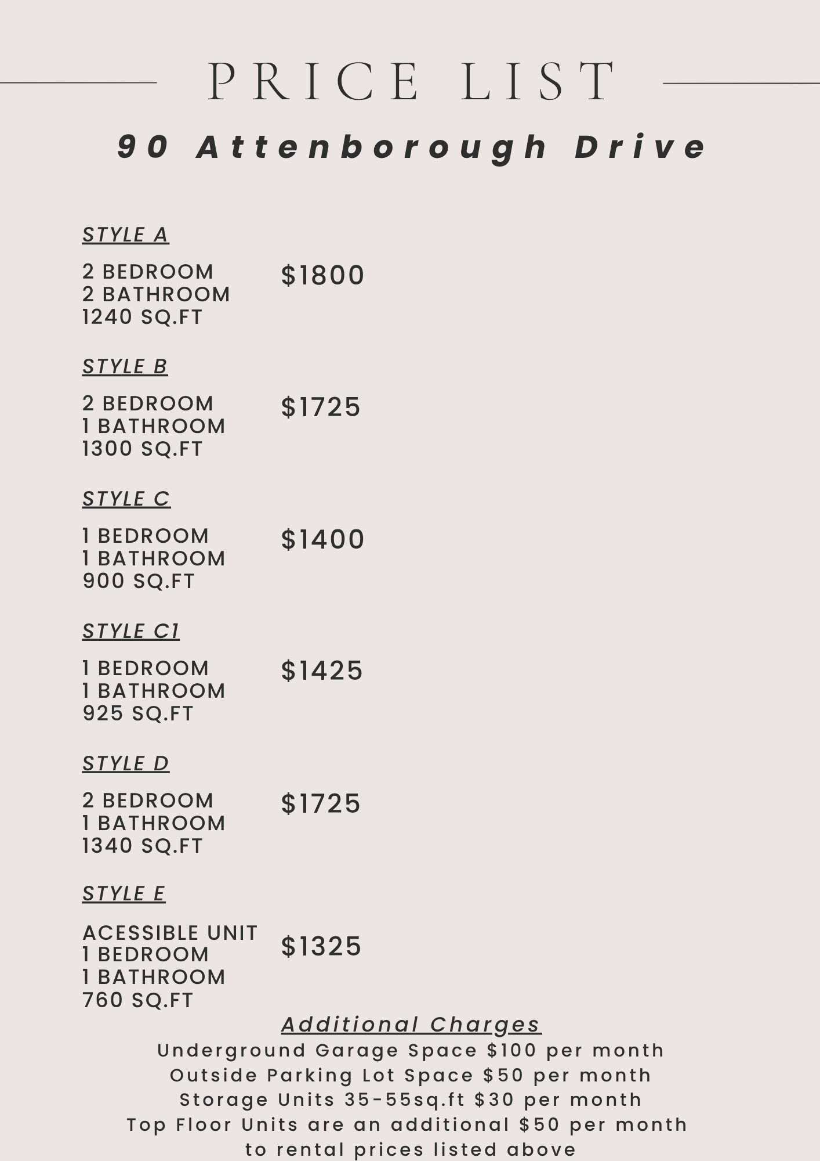Click the underlined STYLE A heading

(x=125, y=235)
